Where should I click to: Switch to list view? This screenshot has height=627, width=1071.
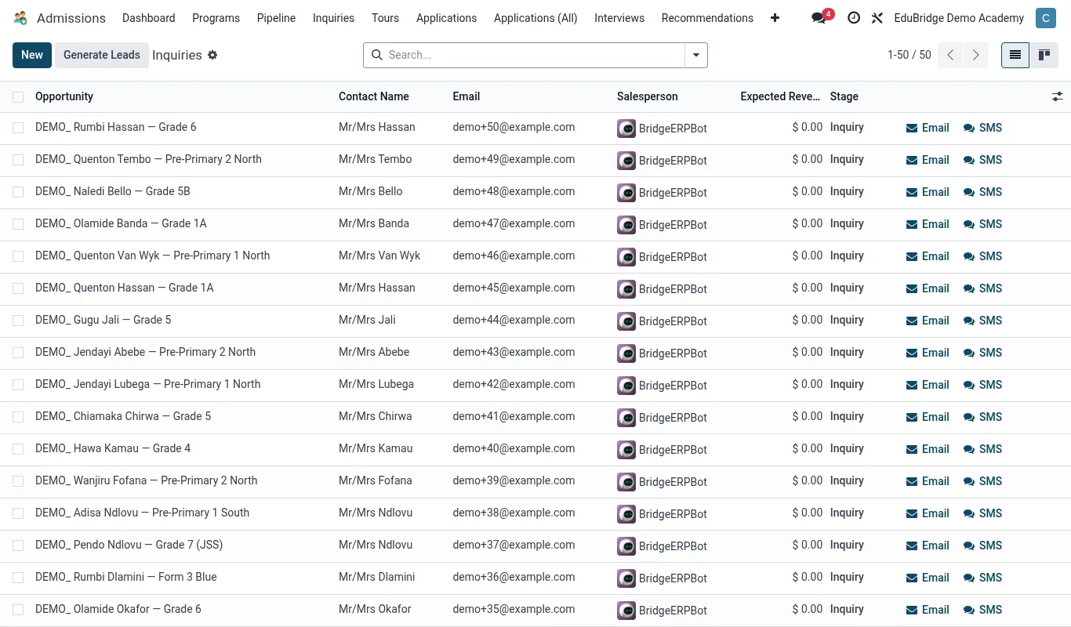[1015, 55]
